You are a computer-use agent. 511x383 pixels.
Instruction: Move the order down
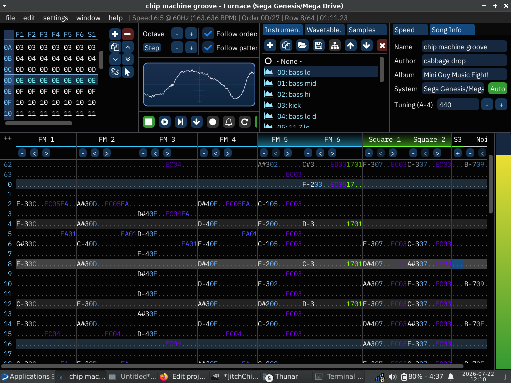click(x=115, y=59)
